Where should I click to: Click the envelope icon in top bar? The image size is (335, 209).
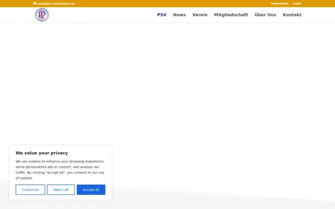(x=35, y=3)
